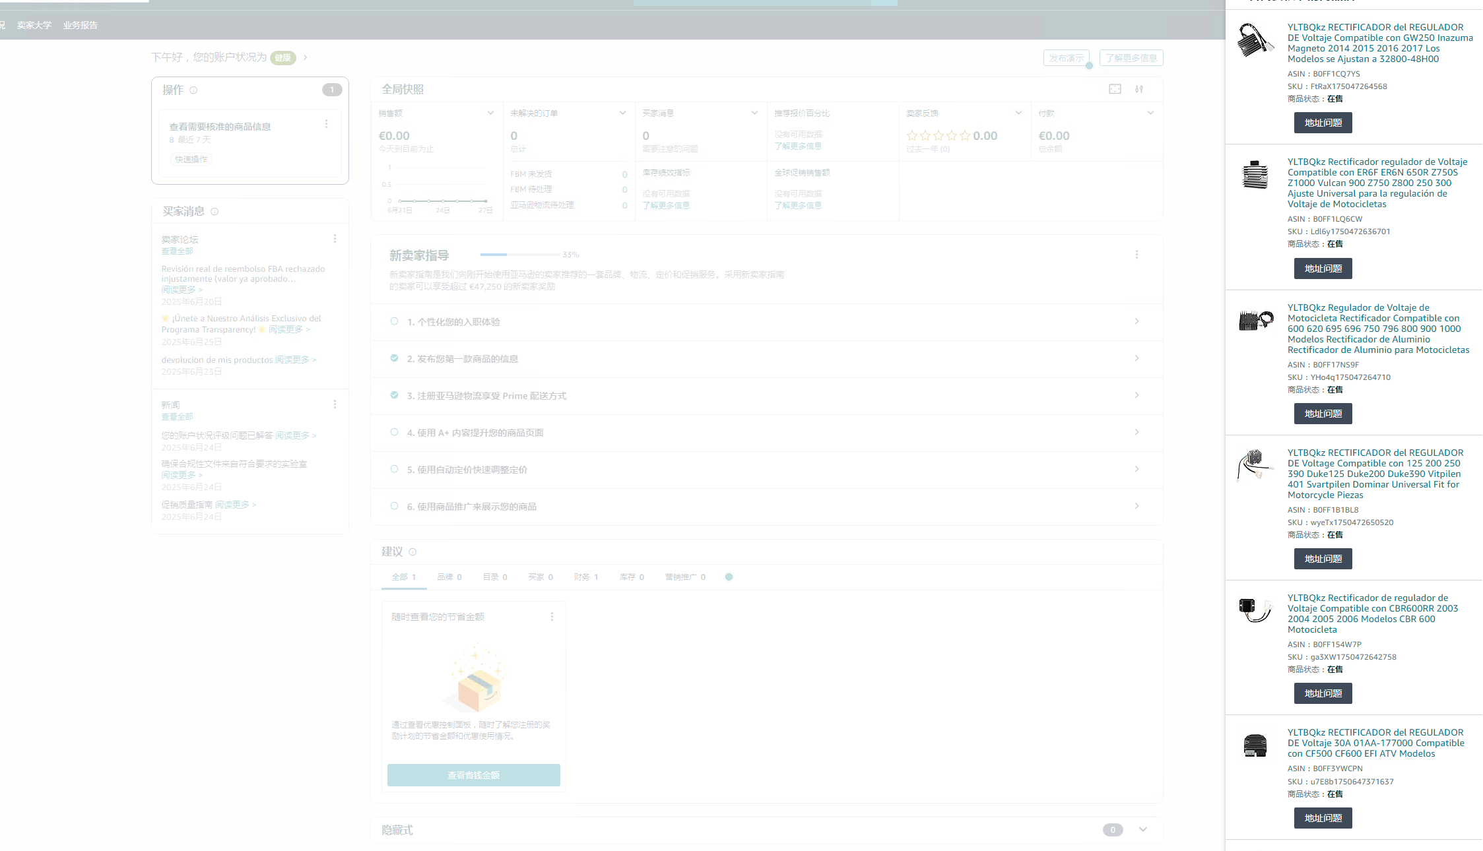
Task: Click three-dot menu of 新卖家指导 panel
Action: (x=1137, y=255)
